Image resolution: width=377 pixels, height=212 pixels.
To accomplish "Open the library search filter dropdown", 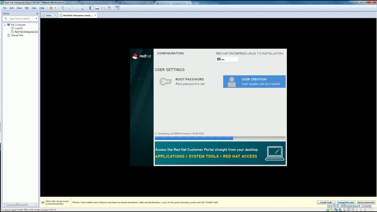I will [x=36, y=19].
